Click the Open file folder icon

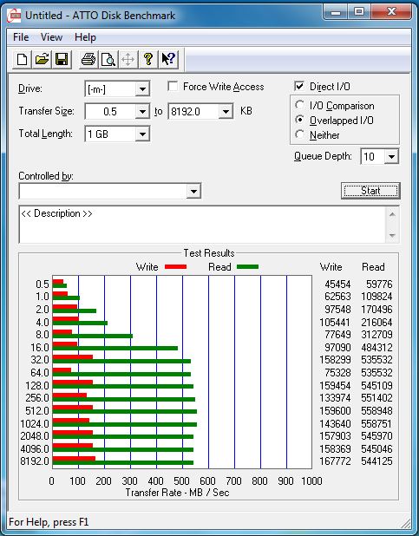click(x=42, y=60)
